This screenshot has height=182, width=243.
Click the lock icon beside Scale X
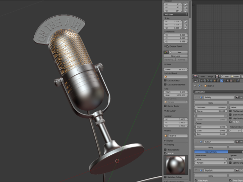point(185,21)
